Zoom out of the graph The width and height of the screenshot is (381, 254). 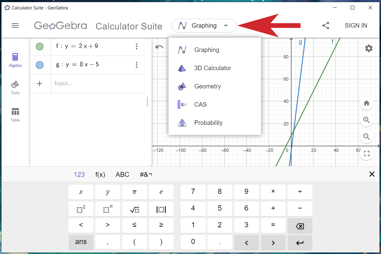click(366, 137)
